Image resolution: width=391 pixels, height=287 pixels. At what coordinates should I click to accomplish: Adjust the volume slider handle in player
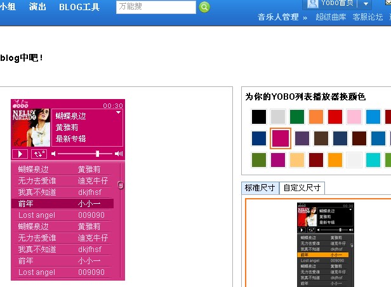(x=98, y=154)
